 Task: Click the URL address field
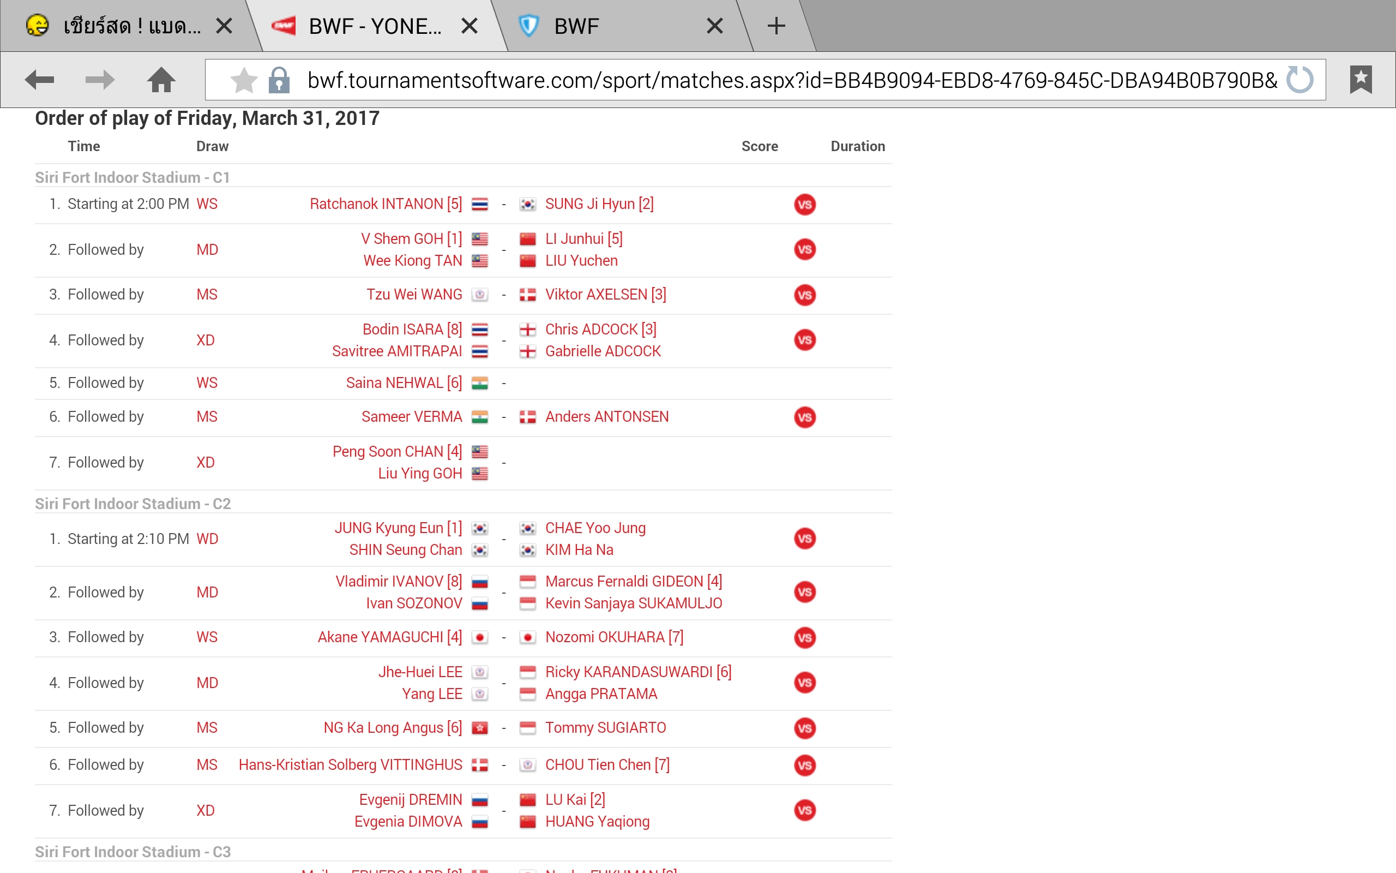coord(790,80)
